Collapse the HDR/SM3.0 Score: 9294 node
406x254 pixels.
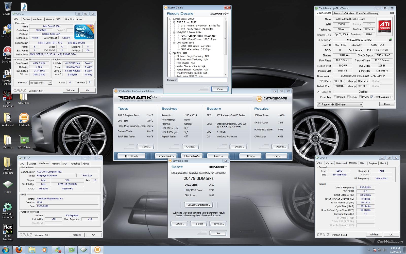tap(174, 33)
